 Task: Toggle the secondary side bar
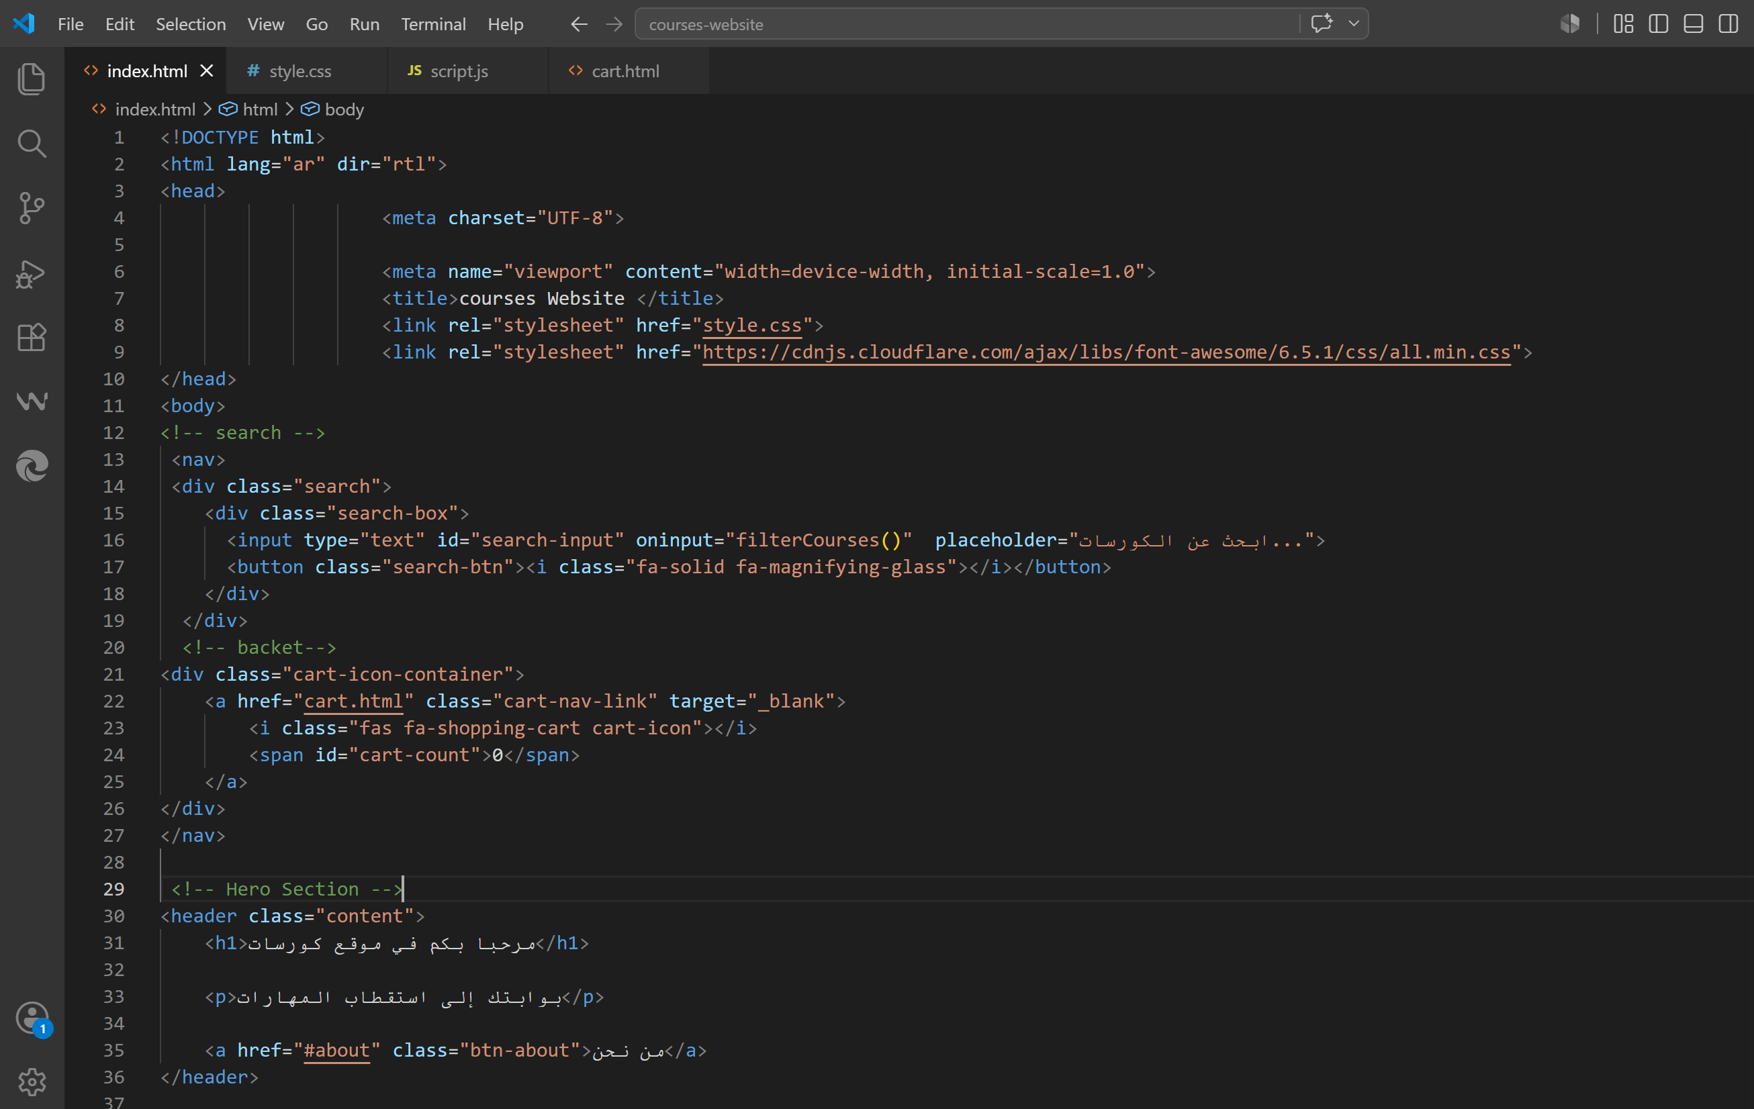point(1728,24)
